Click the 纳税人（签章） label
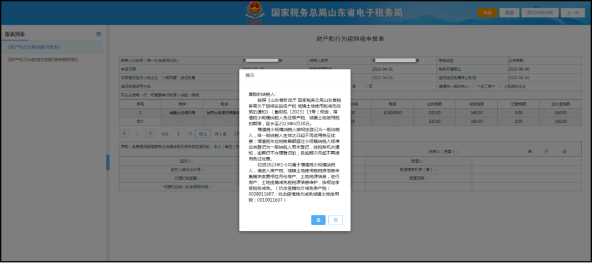The height and width of the screenshot is (263, 592). click(443, 151)
